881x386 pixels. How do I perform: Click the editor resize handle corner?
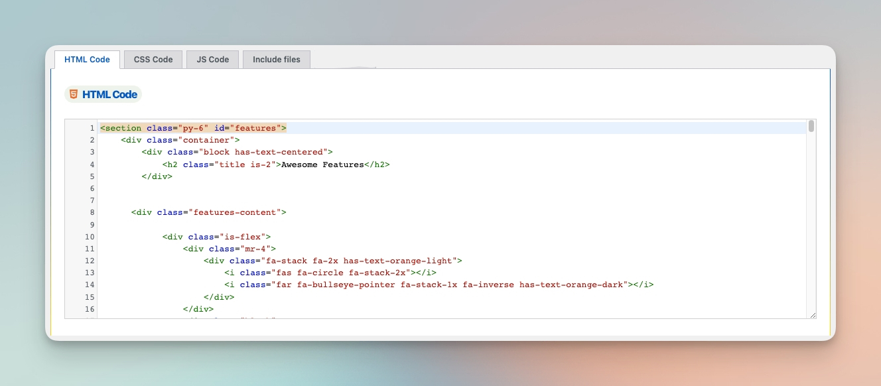click(813, 314)
